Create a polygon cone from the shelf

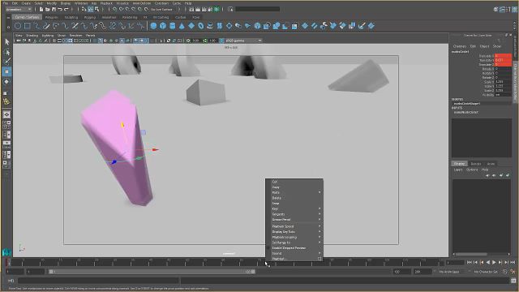click(182, 26)
